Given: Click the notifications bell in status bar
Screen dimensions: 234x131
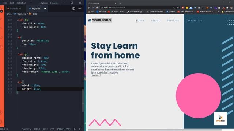Looking at the screenshot, I should click(x=80, y=129).
